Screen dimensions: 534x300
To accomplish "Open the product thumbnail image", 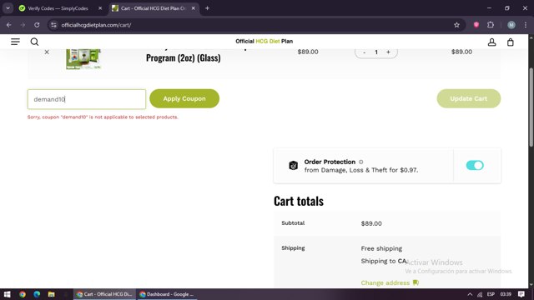I will (x=83, y=59).
